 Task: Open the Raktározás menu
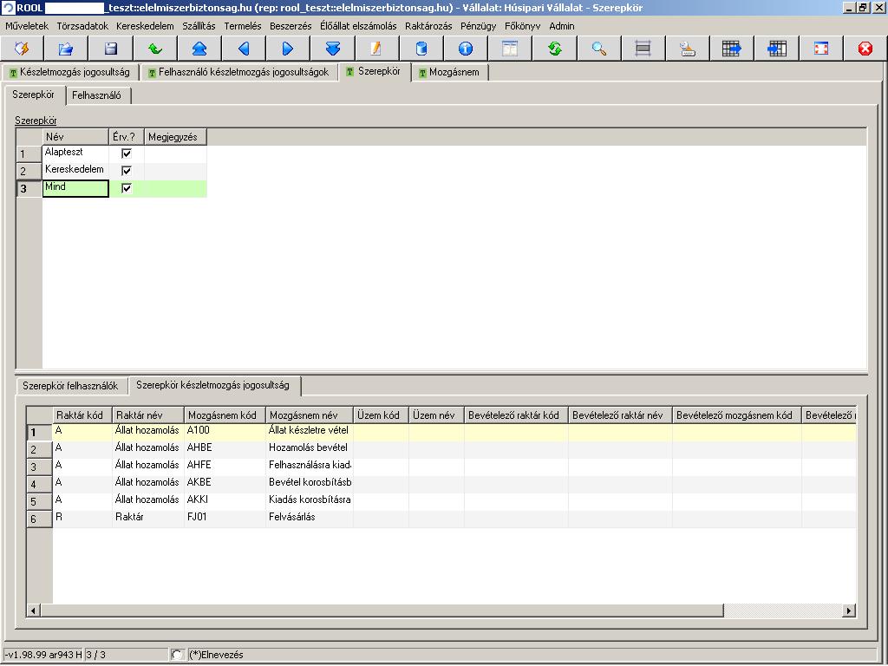pyautogui.click(x=428, y=26)
